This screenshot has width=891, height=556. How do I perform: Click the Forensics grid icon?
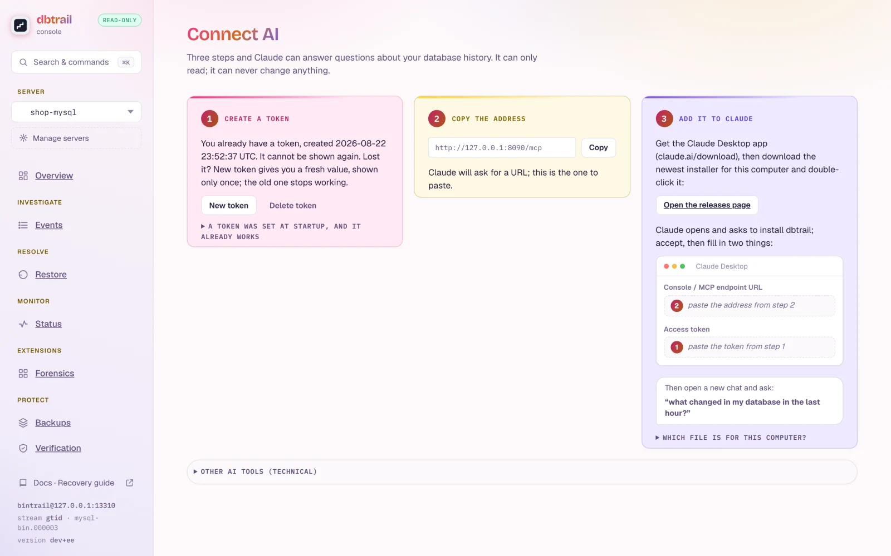pos(23,374)
